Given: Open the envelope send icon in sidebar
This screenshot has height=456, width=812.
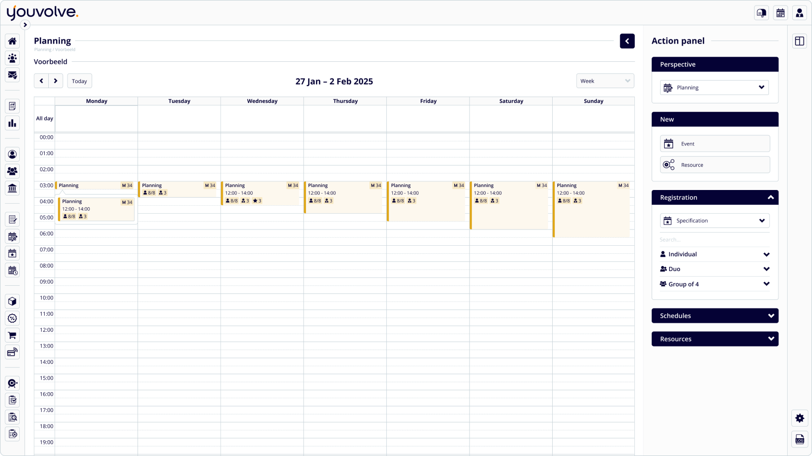Looking at the screenshot, I should coord(12,75).
